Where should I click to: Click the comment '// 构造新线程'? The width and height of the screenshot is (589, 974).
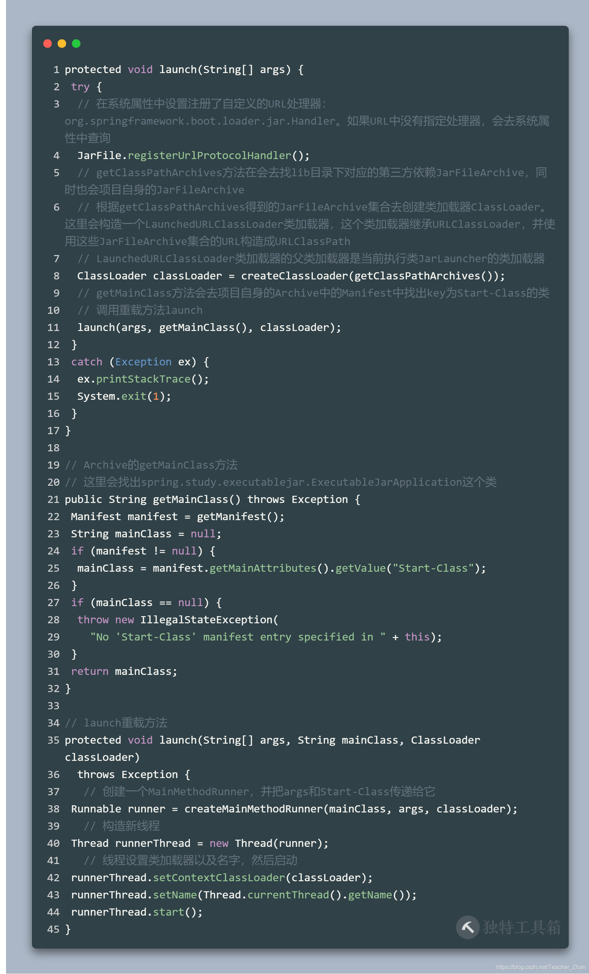click(x=122, y=826)
